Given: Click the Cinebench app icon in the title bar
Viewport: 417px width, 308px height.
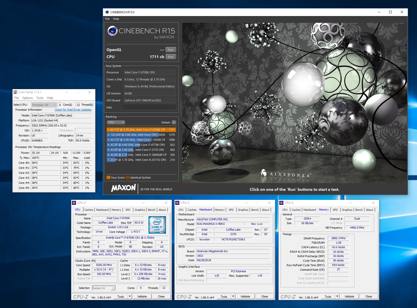Looking at the screenshot, I should click(107, 12).
